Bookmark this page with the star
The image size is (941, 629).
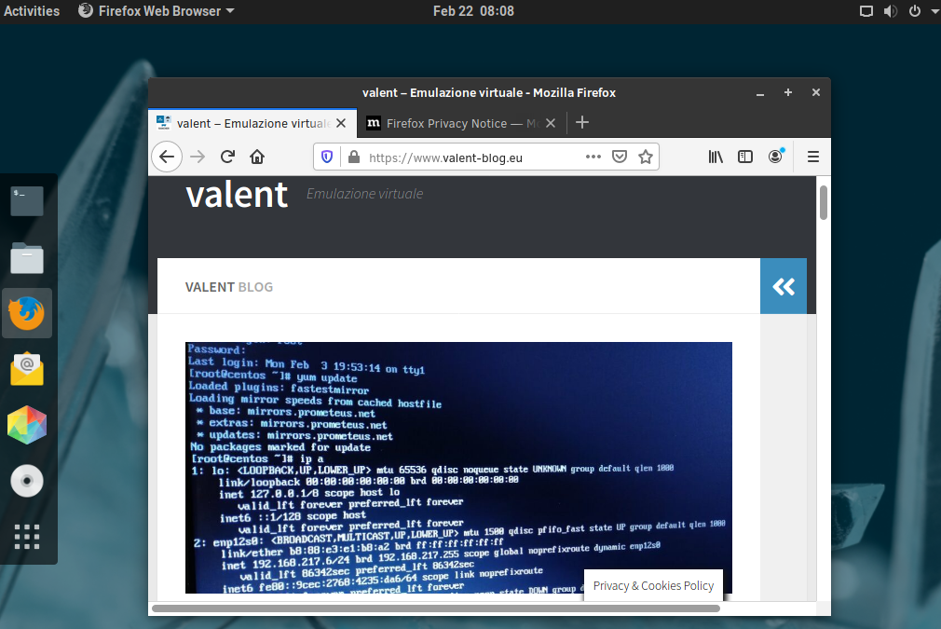[x=646, y=156]
